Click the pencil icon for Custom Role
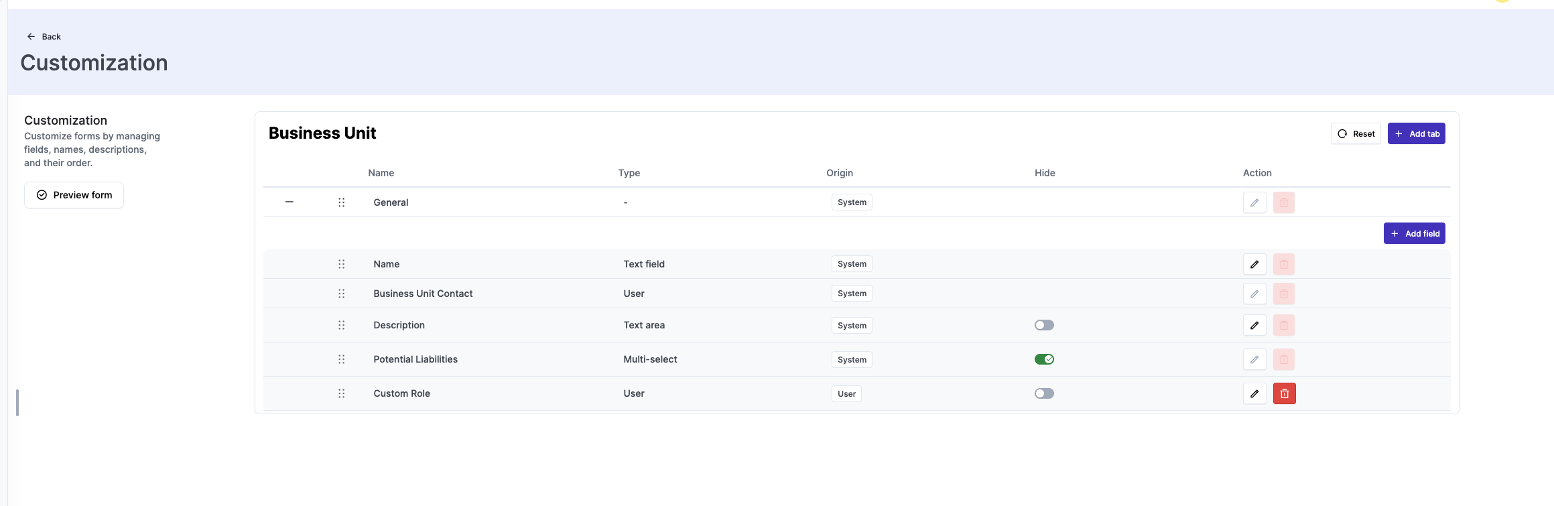Viewport: 1554px width, 506px height. (1254, 393)
